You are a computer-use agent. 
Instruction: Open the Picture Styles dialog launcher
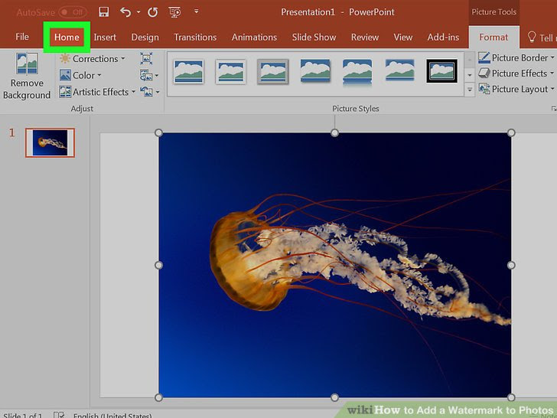point(553,109)
